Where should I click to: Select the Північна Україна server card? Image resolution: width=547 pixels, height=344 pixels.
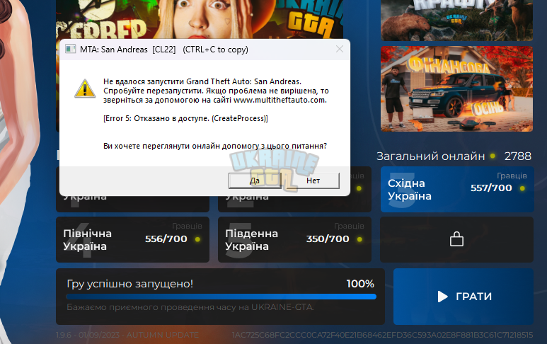point(132,239)
